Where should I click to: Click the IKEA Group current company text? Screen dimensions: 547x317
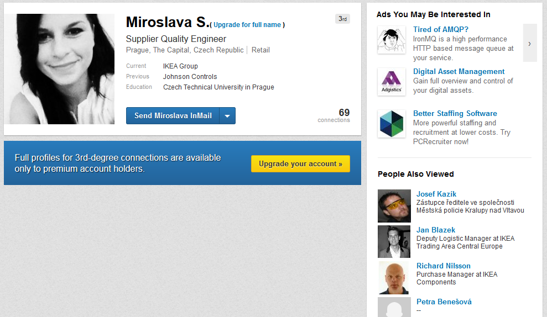(180, 66)
